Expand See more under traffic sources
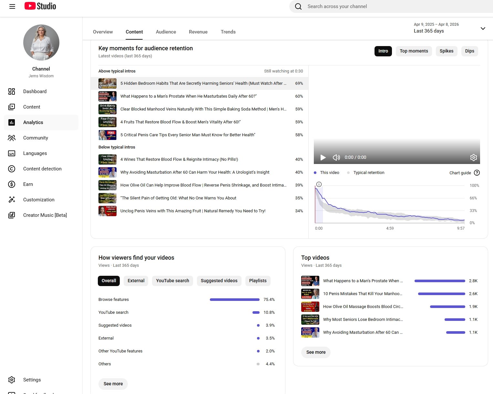This screenshot has width=493, height=394. (x=113, y=384)
